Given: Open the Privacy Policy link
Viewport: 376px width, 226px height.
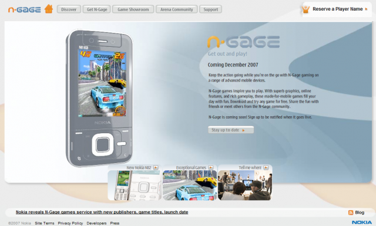Looking at the screenshot, I should click(x=70, y=223).
